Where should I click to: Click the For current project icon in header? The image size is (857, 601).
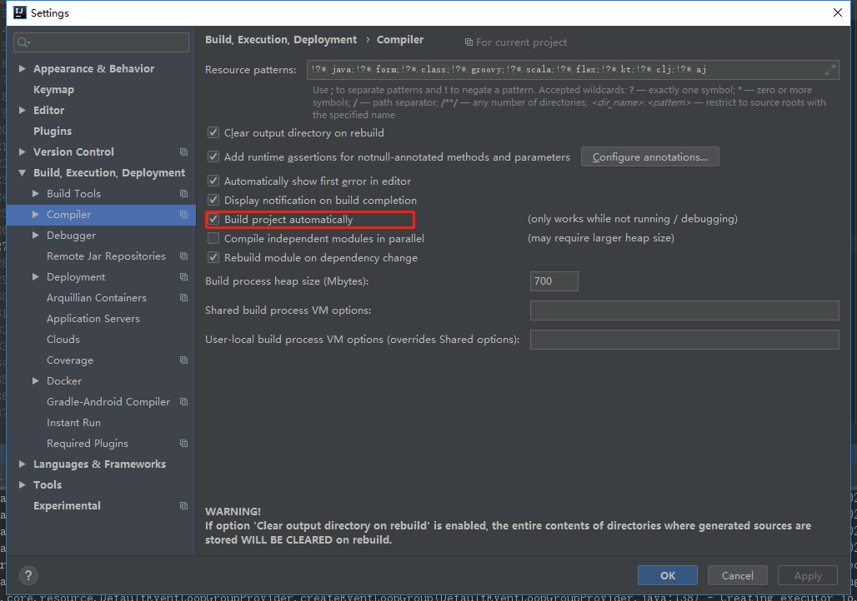click(x=469, y=42)
